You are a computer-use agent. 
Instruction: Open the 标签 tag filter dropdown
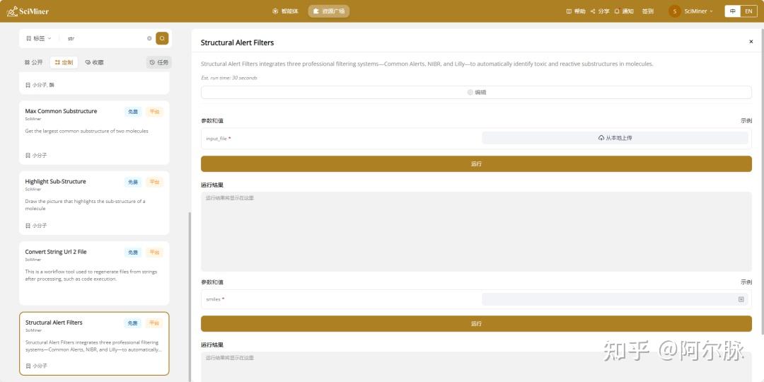pyautogui.click(x=38, y=38)
